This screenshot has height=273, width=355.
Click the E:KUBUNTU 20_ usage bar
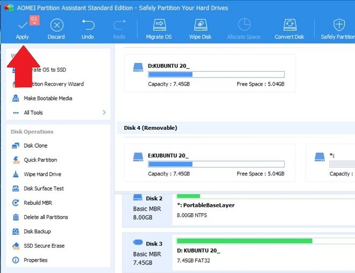(216, 164)
